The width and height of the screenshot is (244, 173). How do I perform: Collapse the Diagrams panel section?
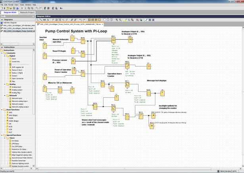[x=2, y=20]
